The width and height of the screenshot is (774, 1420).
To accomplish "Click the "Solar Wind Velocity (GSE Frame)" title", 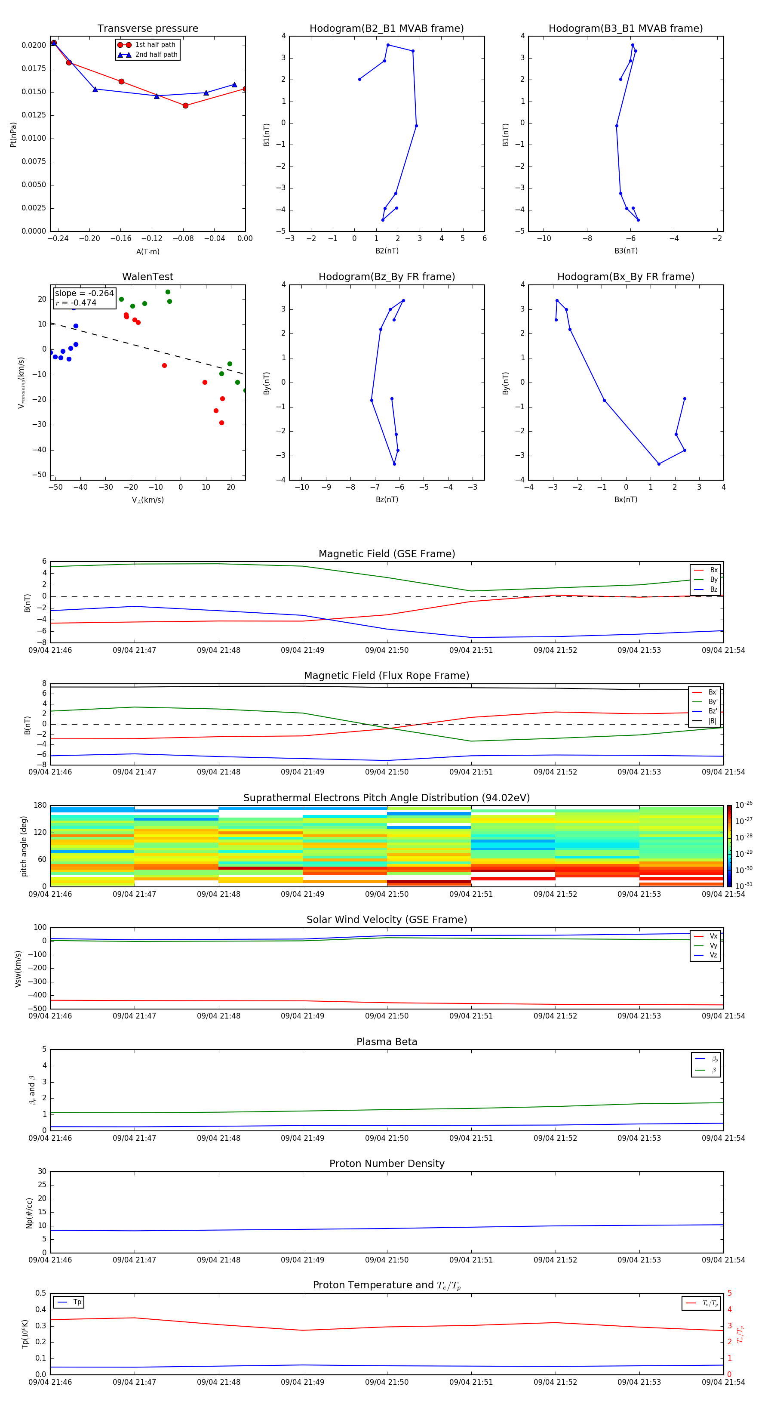I will coord(387,920).
